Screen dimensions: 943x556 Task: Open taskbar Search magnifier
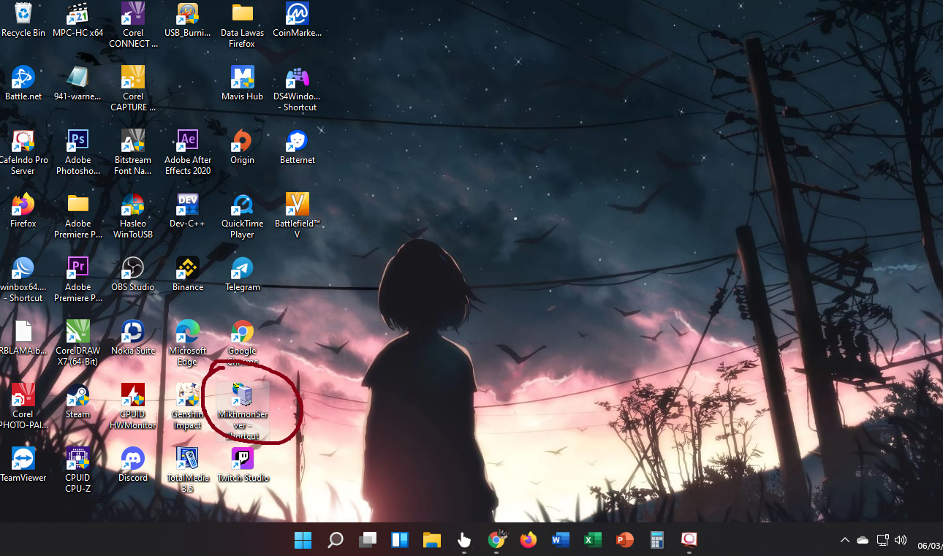tap(335, 540)
